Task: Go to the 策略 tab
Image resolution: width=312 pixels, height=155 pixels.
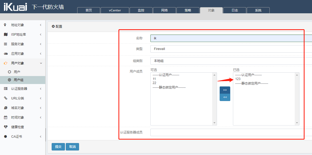Action: 188,10
